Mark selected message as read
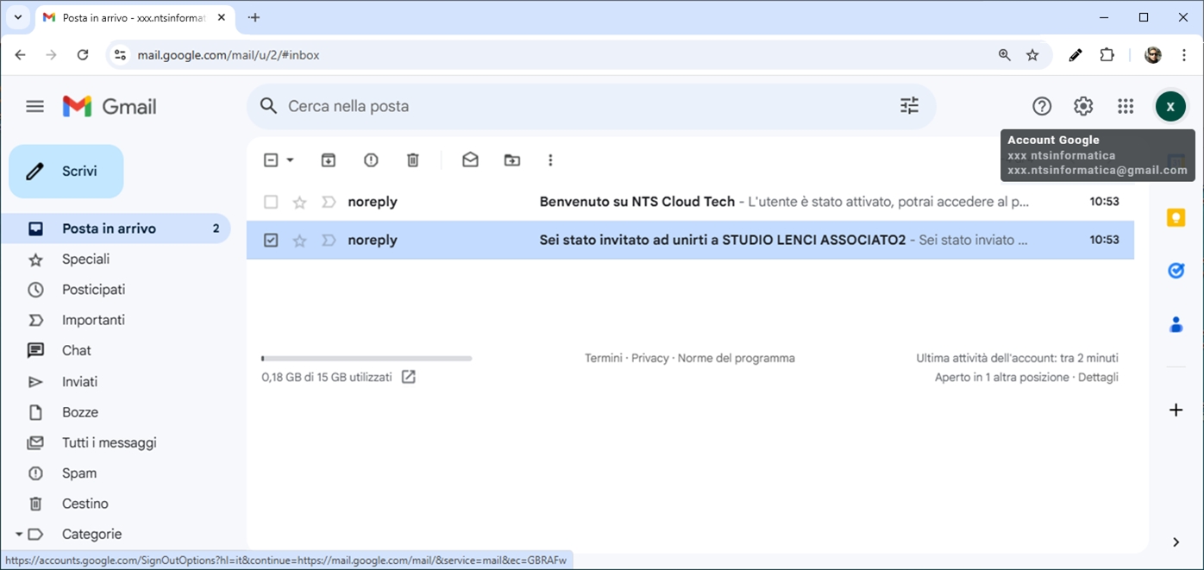The width and height of the screenshot is (1204, 570). (470, 160)
